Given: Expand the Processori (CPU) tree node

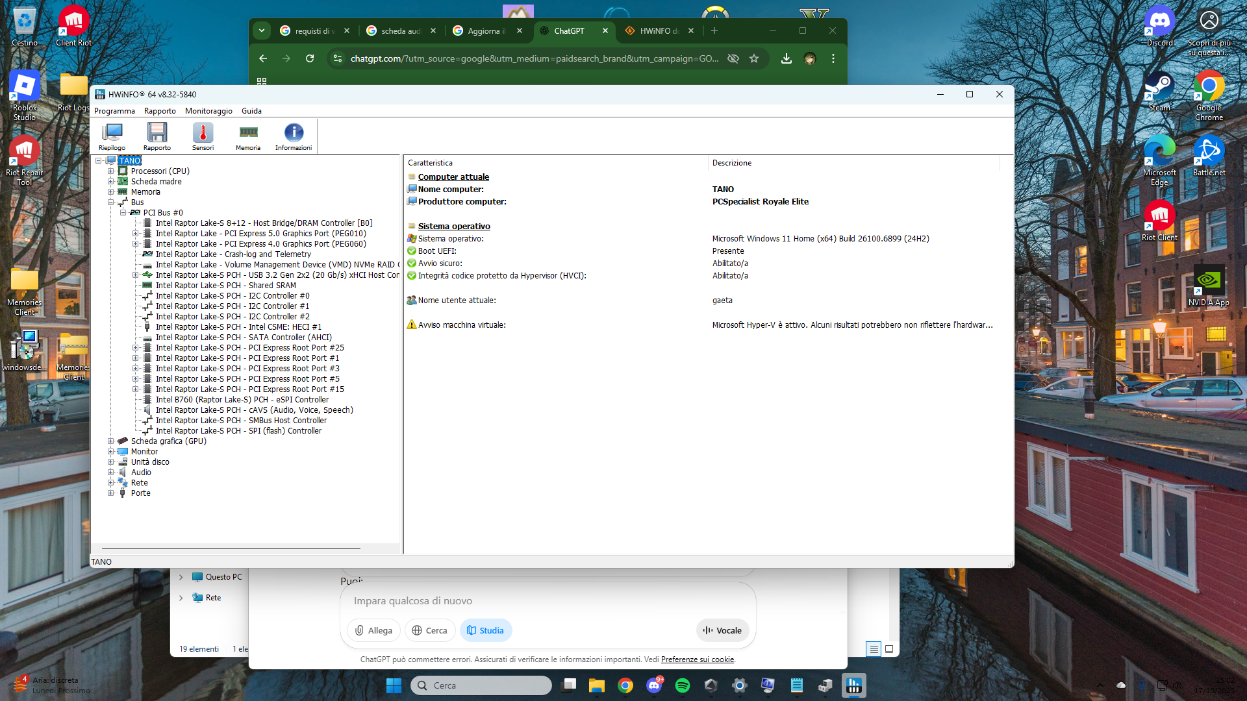Looking at the screenshot, I should [x=111, y=171].
